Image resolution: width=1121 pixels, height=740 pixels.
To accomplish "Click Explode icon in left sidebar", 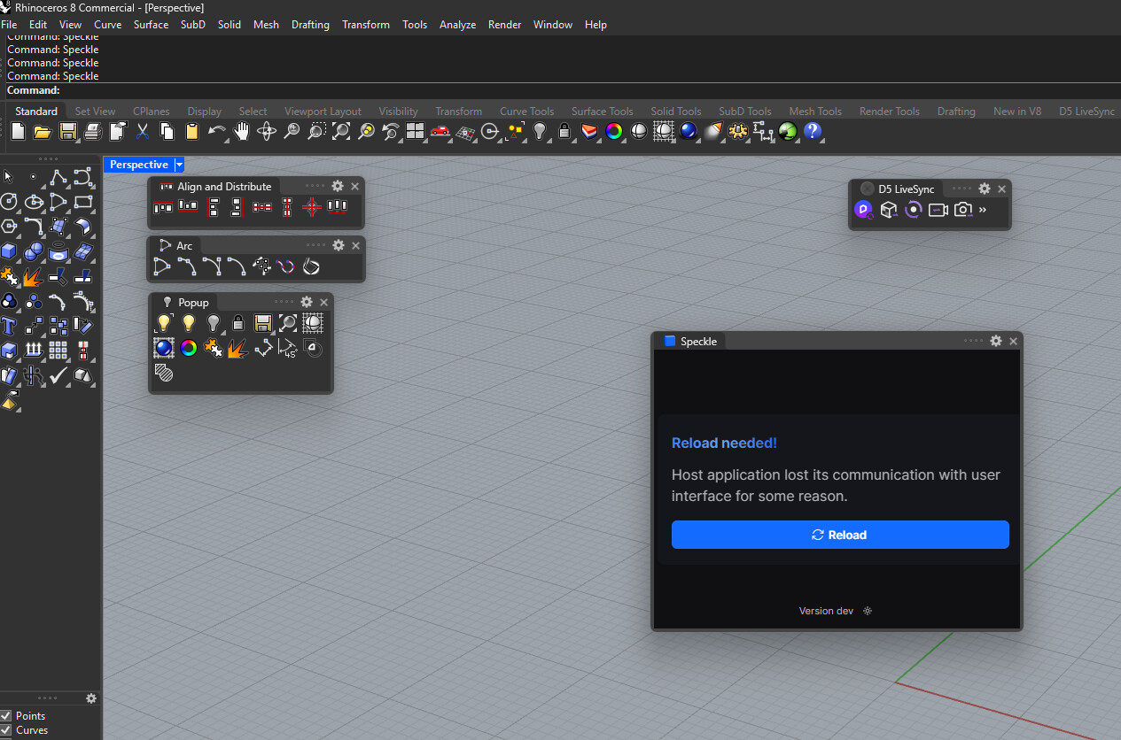I will tap(34, 275).
